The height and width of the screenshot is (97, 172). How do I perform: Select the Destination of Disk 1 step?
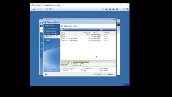(x=52, y=37)
